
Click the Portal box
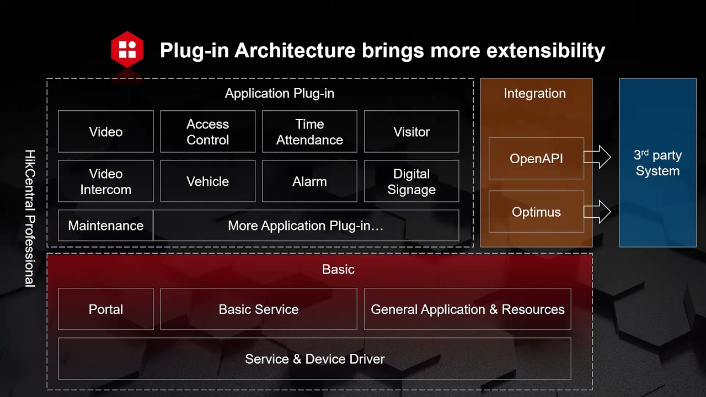click(x=106, y=309)
